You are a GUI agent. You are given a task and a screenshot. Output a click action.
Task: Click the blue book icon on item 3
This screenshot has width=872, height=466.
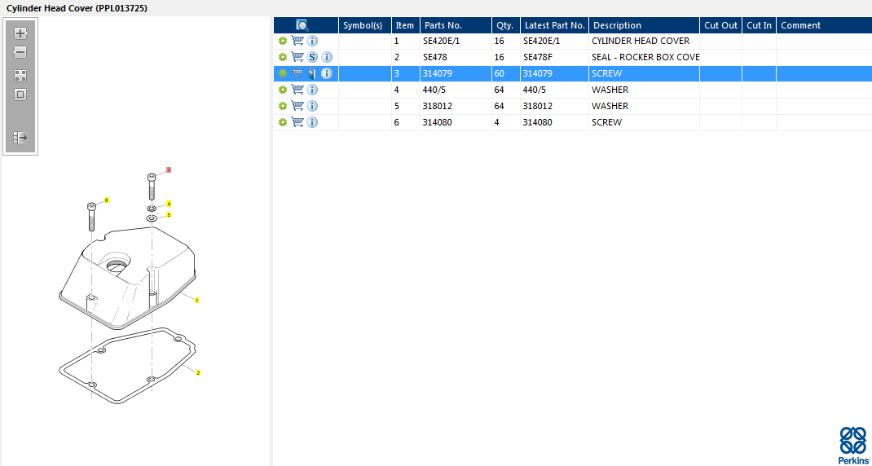point(312,73)
